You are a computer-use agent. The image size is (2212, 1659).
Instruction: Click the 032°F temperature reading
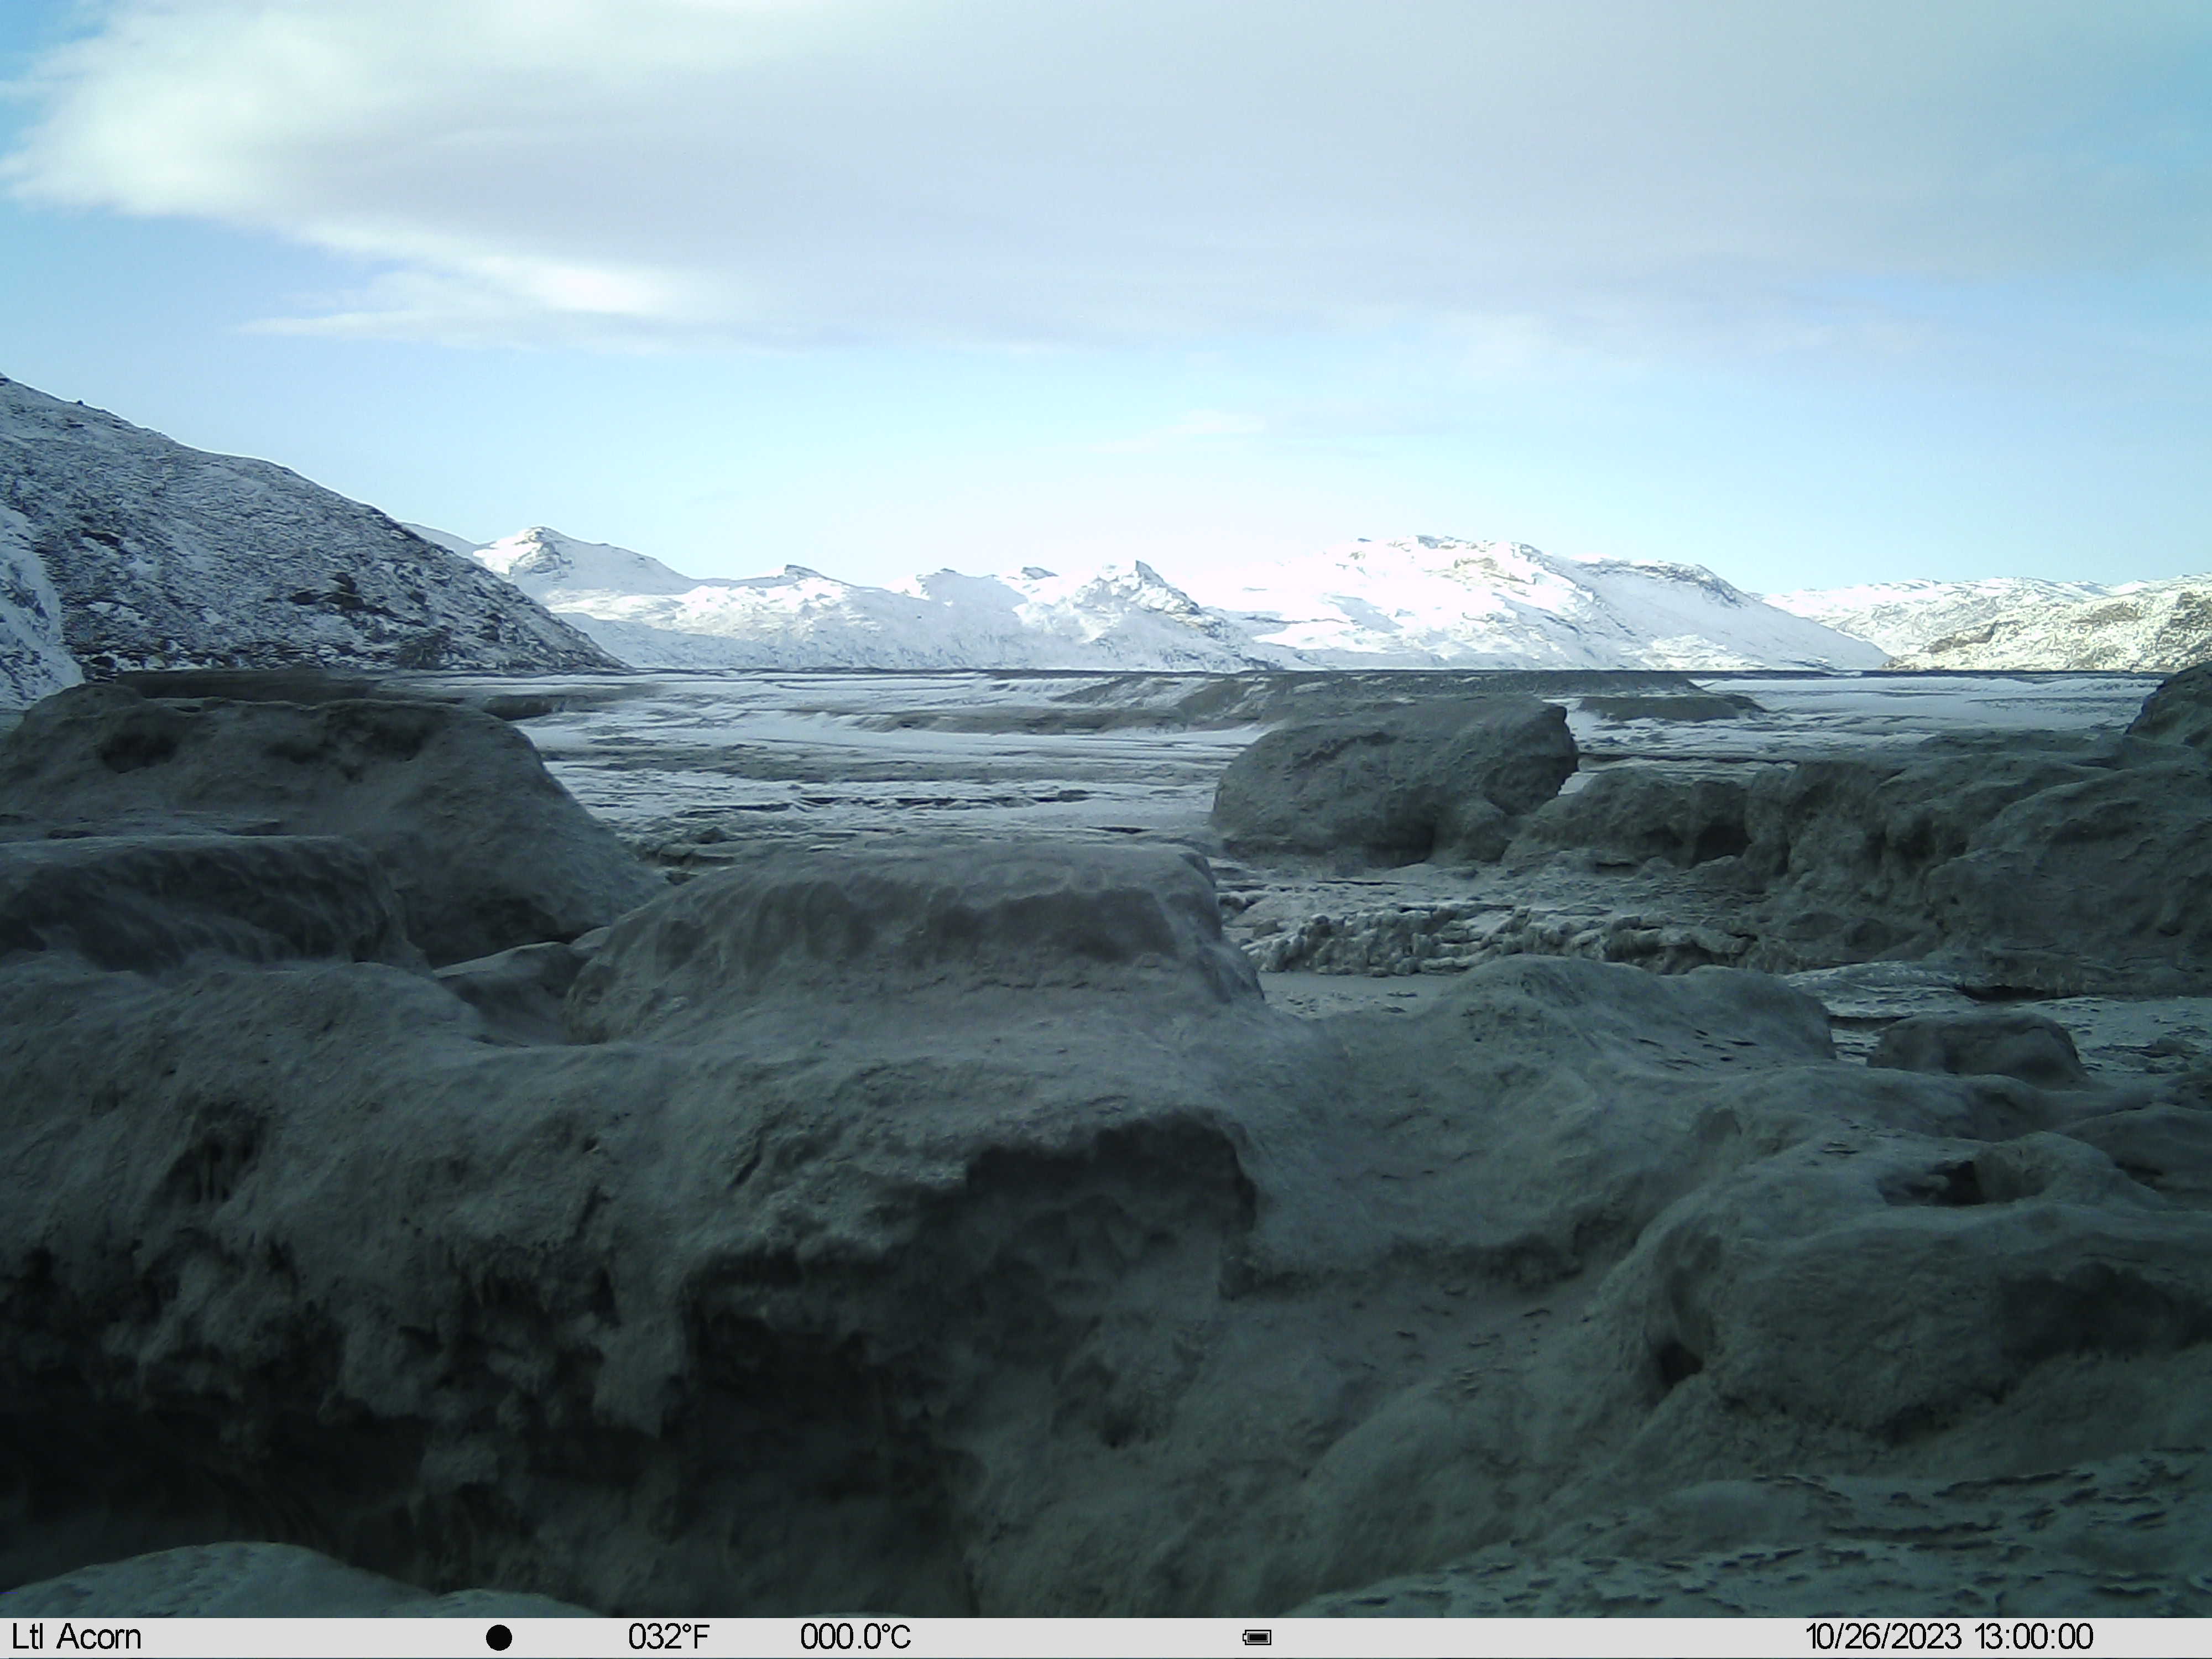pyautogui.click(x=669, y=1637)
